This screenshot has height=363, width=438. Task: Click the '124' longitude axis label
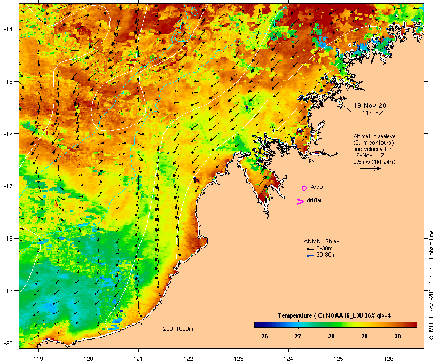click(288, 359)
